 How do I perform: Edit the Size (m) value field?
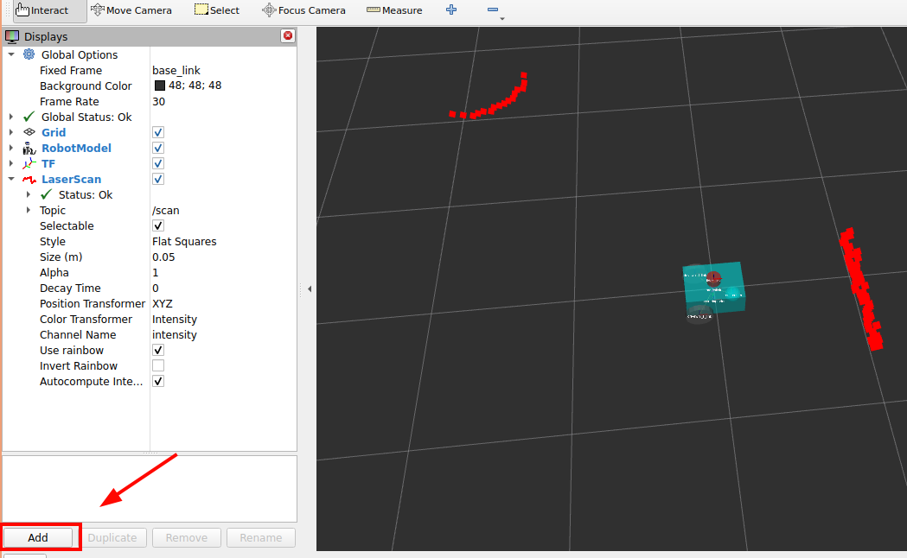coord(220,257)
